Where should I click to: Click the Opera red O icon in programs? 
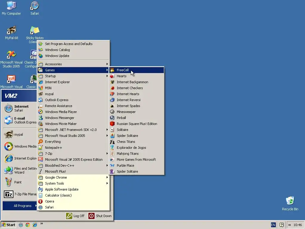pyautogui.click(x=41, y=201)
